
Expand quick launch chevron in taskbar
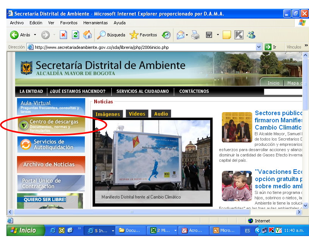pyautogui.click(x=80, y=228)
